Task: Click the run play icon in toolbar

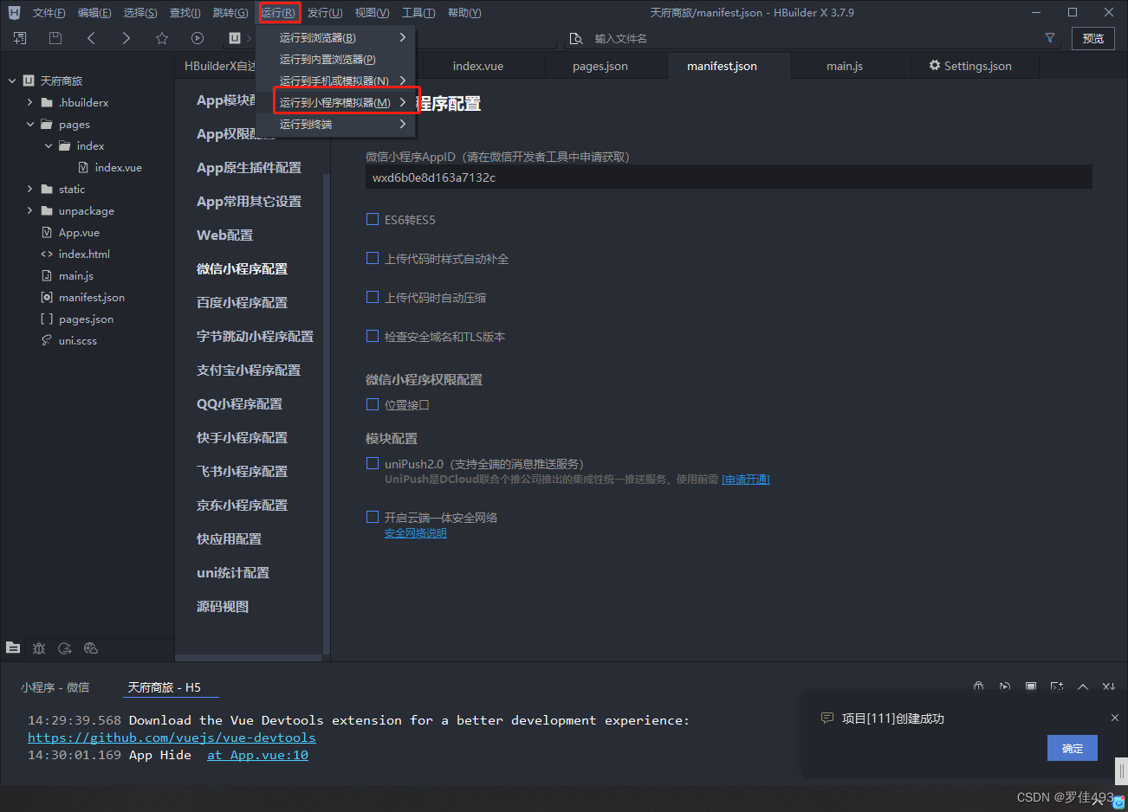Action: 198,38
